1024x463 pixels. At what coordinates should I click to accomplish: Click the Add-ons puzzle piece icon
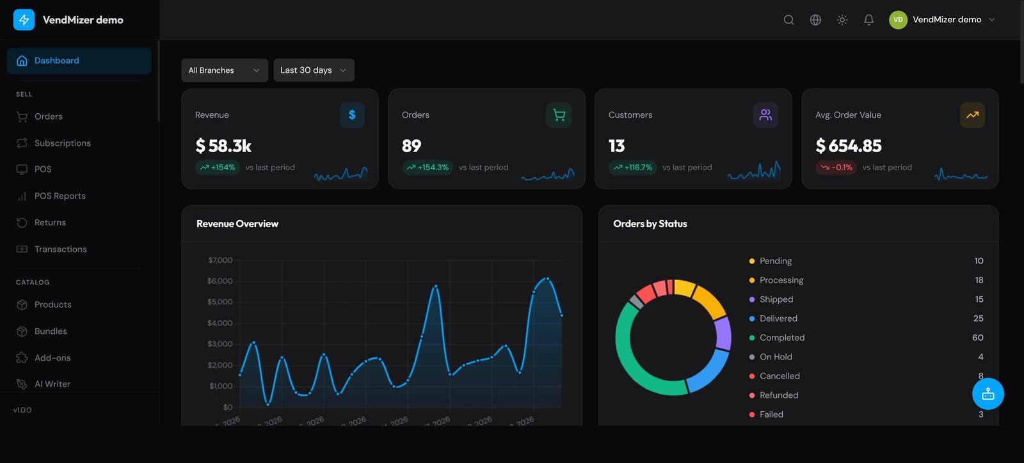pos(22,358)
